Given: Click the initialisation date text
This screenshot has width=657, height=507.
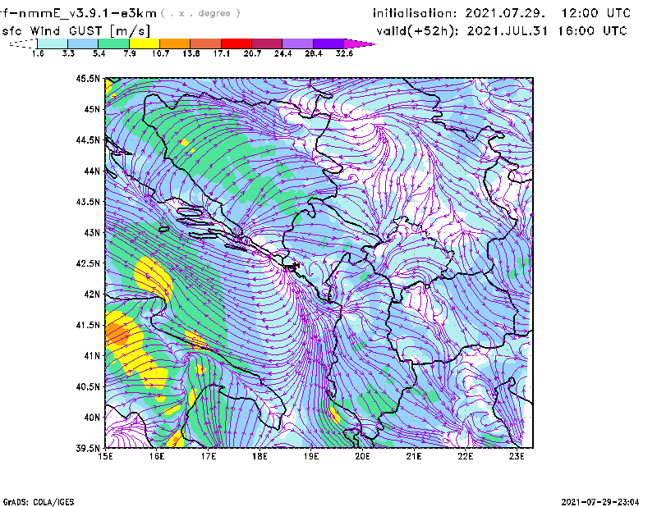Looking at the screenshot, I should (502, 14).
